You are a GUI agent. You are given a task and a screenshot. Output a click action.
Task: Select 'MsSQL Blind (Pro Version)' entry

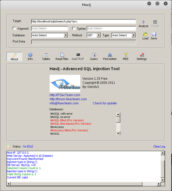click(x=67, y=120)
